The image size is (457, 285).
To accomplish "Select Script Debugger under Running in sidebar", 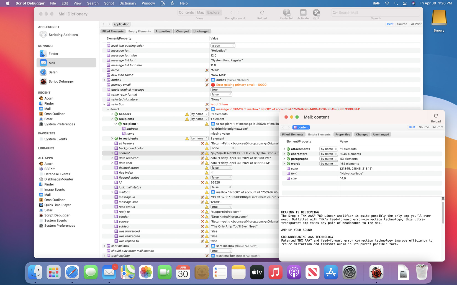I will point(61,81).
